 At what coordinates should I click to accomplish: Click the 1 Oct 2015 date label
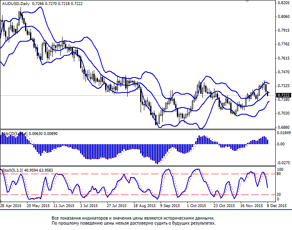point(196,206)
